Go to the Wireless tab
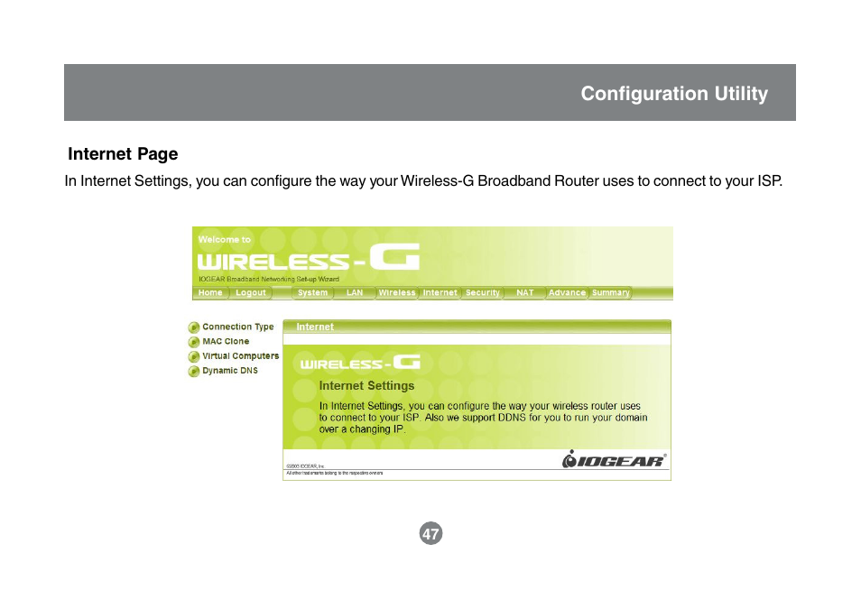Screen dimensions: 861x599 click(x=397, y=292)
